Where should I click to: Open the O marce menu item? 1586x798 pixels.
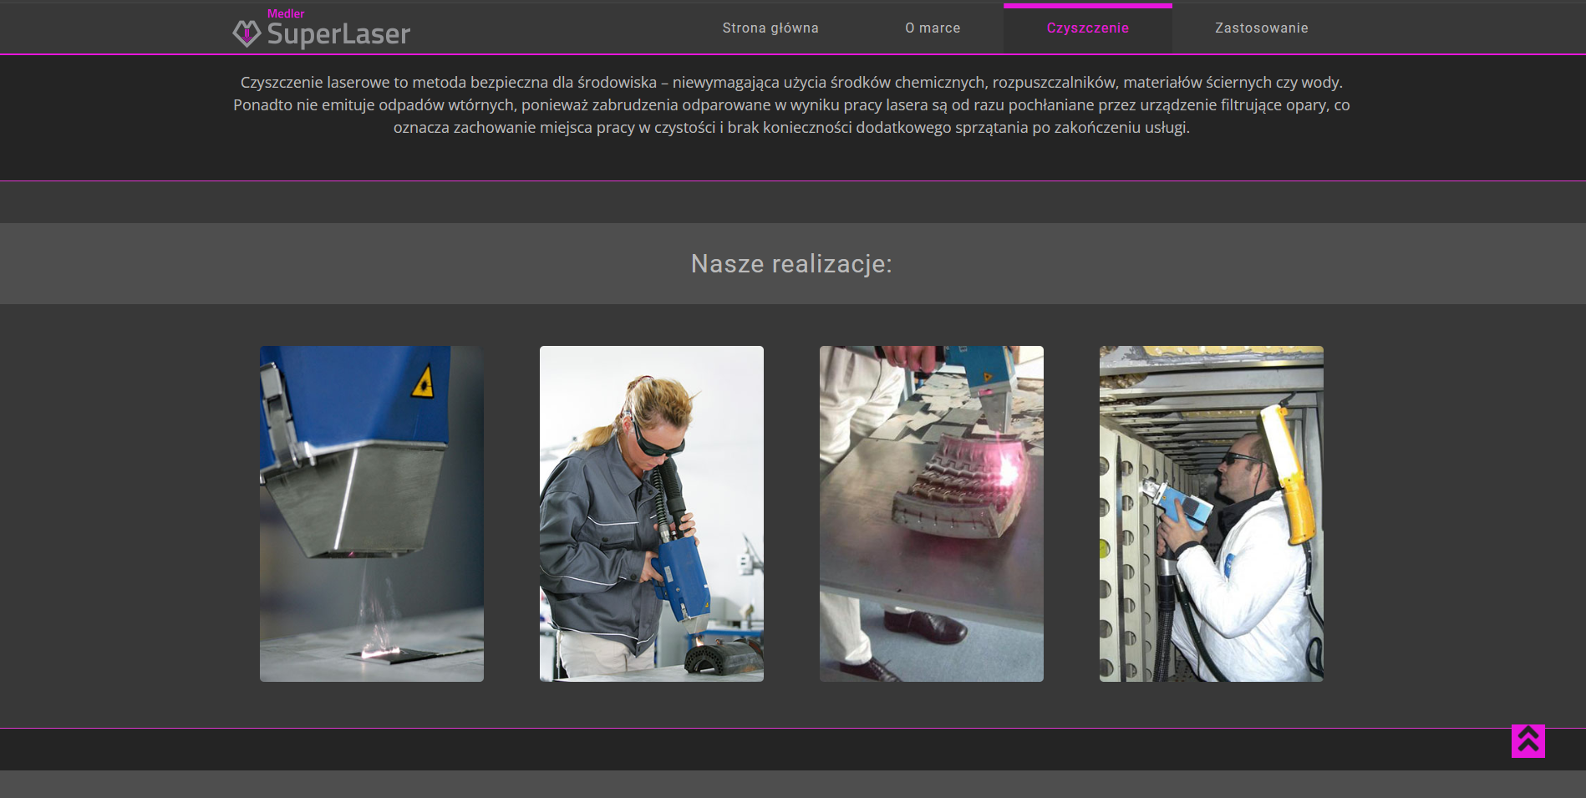[x=933, y=28]
